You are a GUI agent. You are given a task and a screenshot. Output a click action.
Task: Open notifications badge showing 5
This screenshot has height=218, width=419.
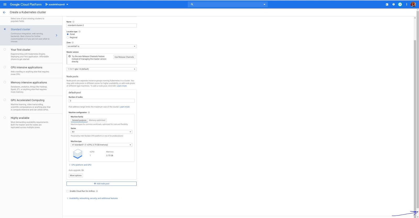[x=400, y=4]
